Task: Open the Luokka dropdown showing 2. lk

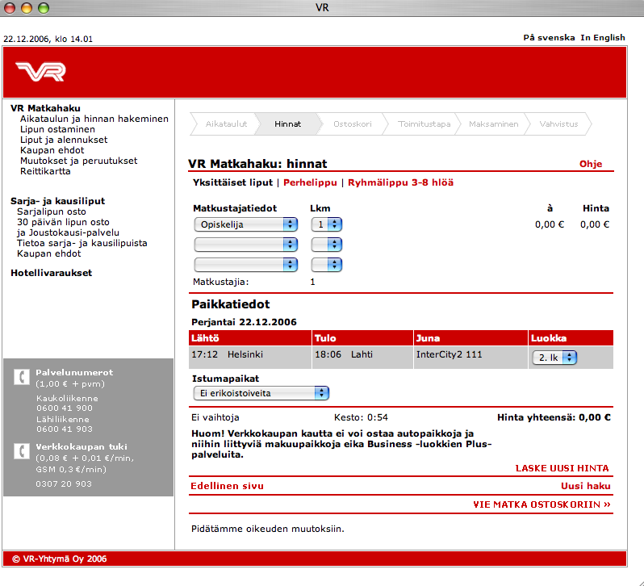Action: click(554, 358)
